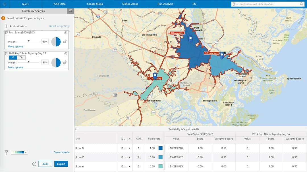Click the Total Sales weight slider handle

click(x=29, y=41)
